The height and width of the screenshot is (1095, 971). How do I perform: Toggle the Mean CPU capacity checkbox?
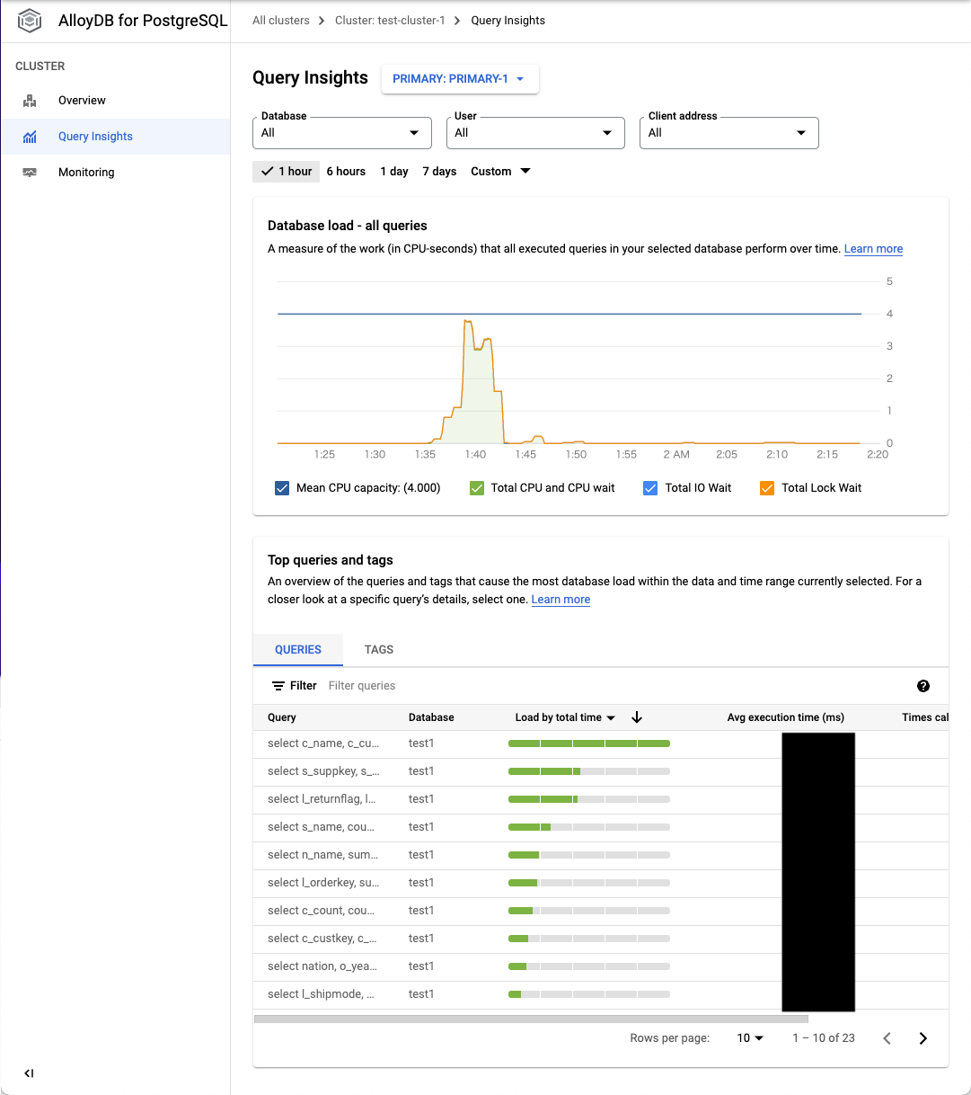[x=282, y=488]
